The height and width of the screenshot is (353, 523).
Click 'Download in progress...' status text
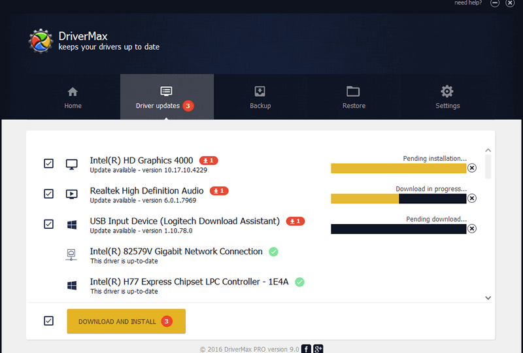[x=431, y=189]
